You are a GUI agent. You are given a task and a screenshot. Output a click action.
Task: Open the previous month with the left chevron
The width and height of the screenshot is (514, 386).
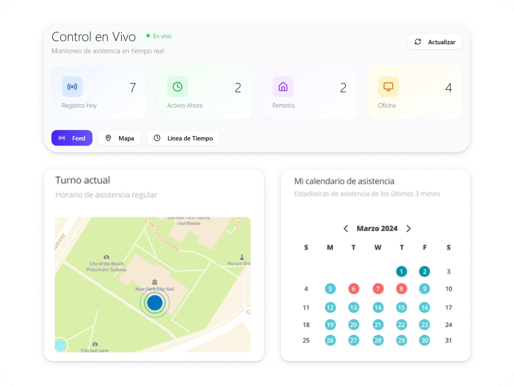[346, 228]
